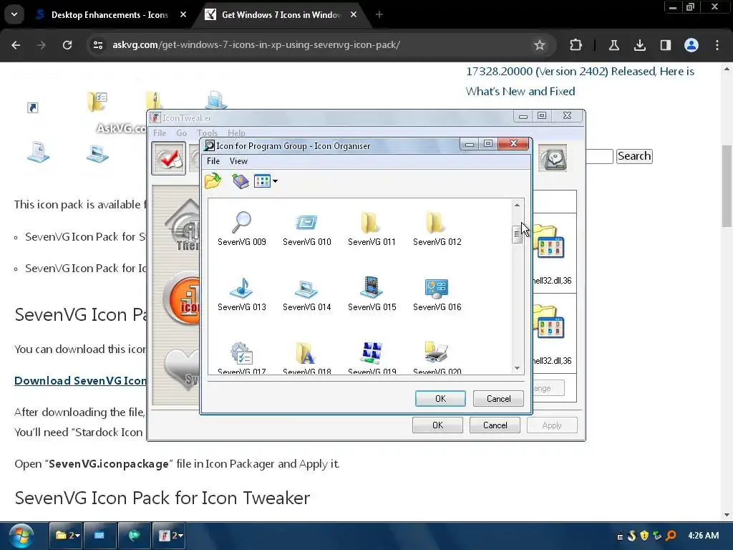The height and width of the screenshot is (550, 733).
Task: Open the Version 2402 Released article link
Action: click(580, 81)
